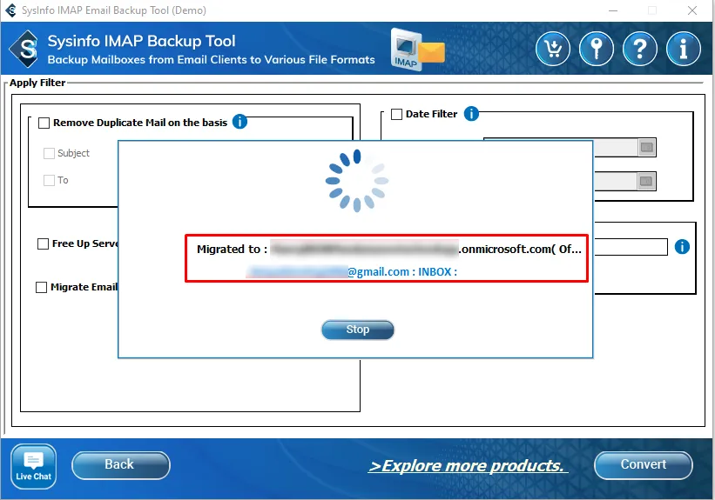Enable the Date Filter checkbox
This screenshot has width=715, height=500.
coord(397,114)
